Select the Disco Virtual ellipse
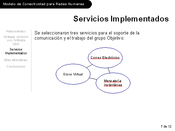The image size is (175, 131). pos(73,74)
